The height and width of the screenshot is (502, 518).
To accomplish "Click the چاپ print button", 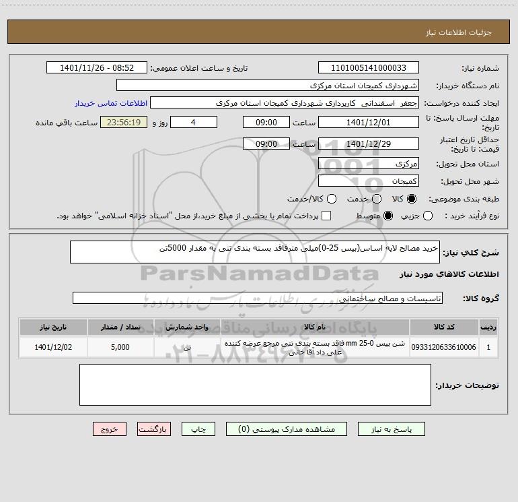I will tap(198, 429).
